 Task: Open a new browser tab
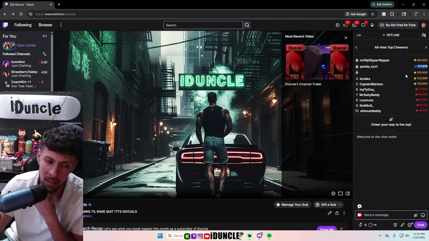[59, 4]
